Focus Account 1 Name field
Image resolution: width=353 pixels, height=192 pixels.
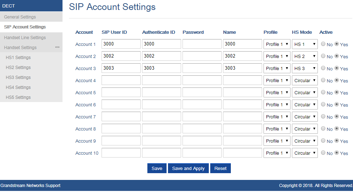tap(243, 44)
